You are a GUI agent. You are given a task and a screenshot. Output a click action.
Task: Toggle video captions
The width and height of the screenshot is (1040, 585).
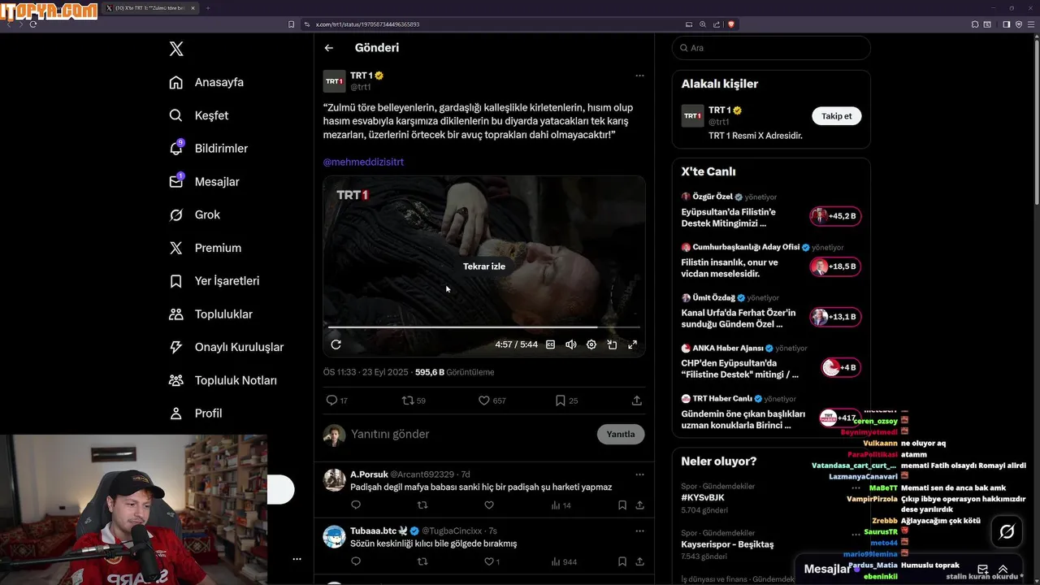tap(550, 344)
